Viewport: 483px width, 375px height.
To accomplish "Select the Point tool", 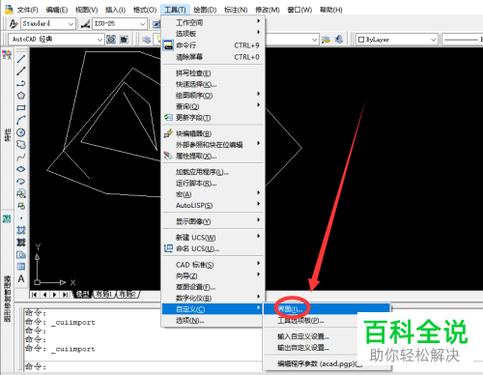I will coord(21,218).
